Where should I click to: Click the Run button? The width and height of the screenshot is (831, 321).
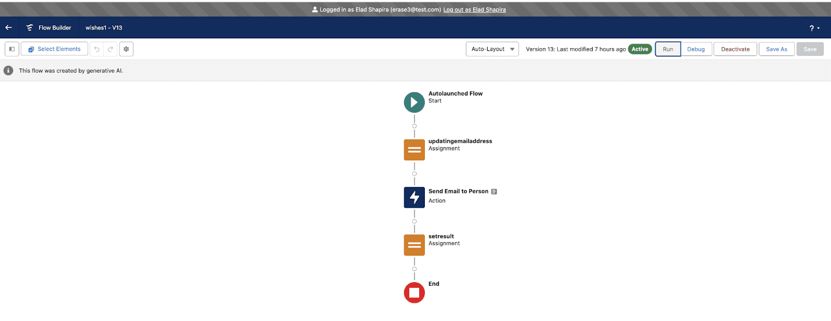point(668,49)
